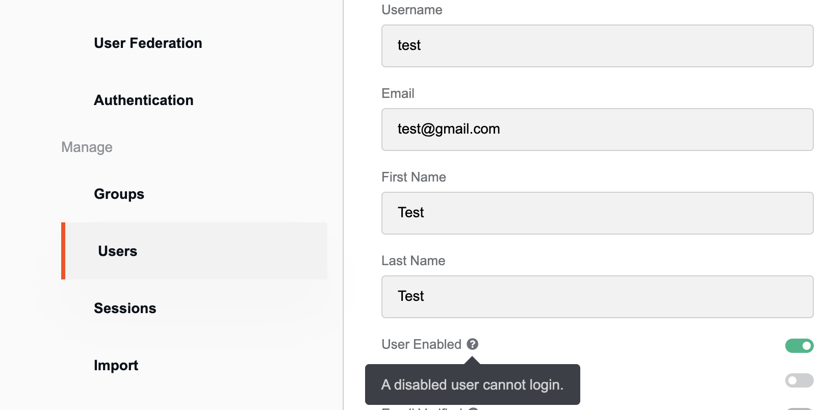This screenshot has height=410, width=824.
Task: Click the Email label above the field
Action: pyautogui.click(x=398, y=93)
